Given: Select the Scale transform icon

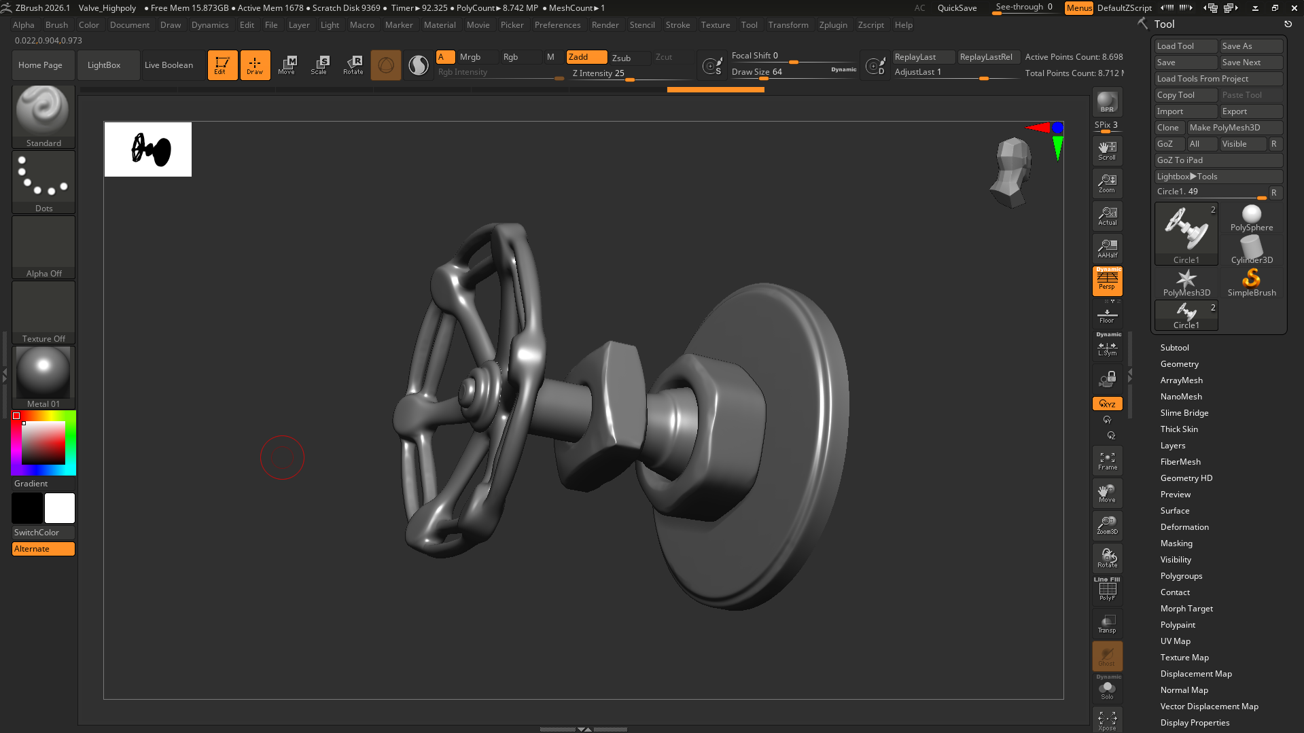Looking at the screenshot, I should click(319, 65).
